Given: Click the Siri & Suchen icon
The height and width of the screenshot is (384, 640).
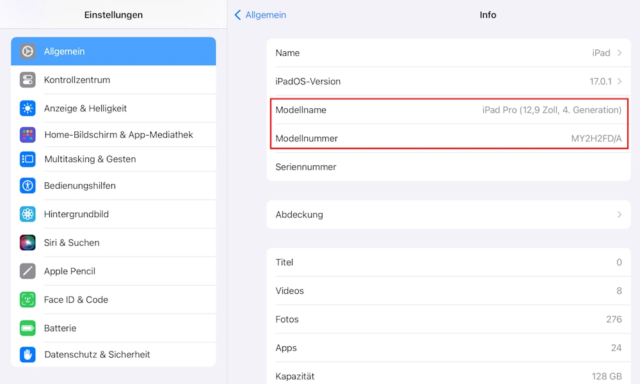Looking at the screenshot, I should click(28, 243).
